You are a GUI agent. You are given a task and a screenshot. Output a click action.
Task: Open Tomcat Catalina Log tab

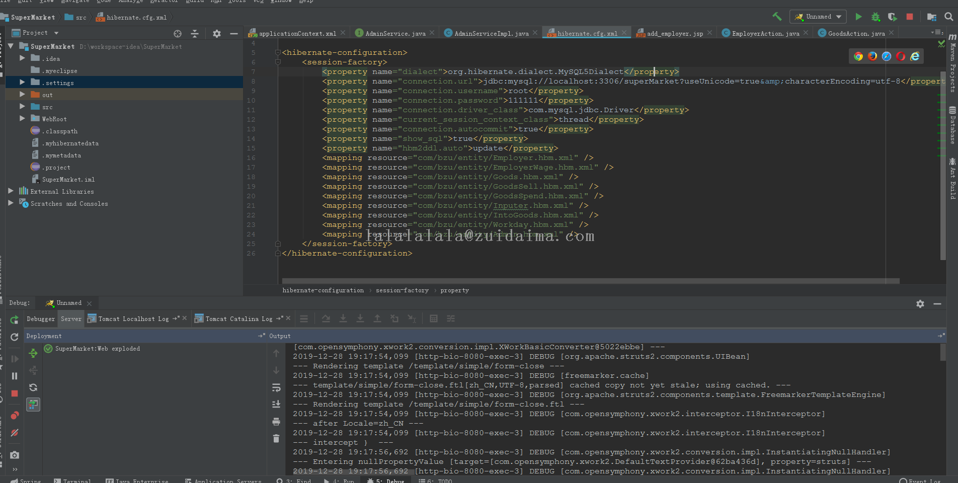point(238,319)
